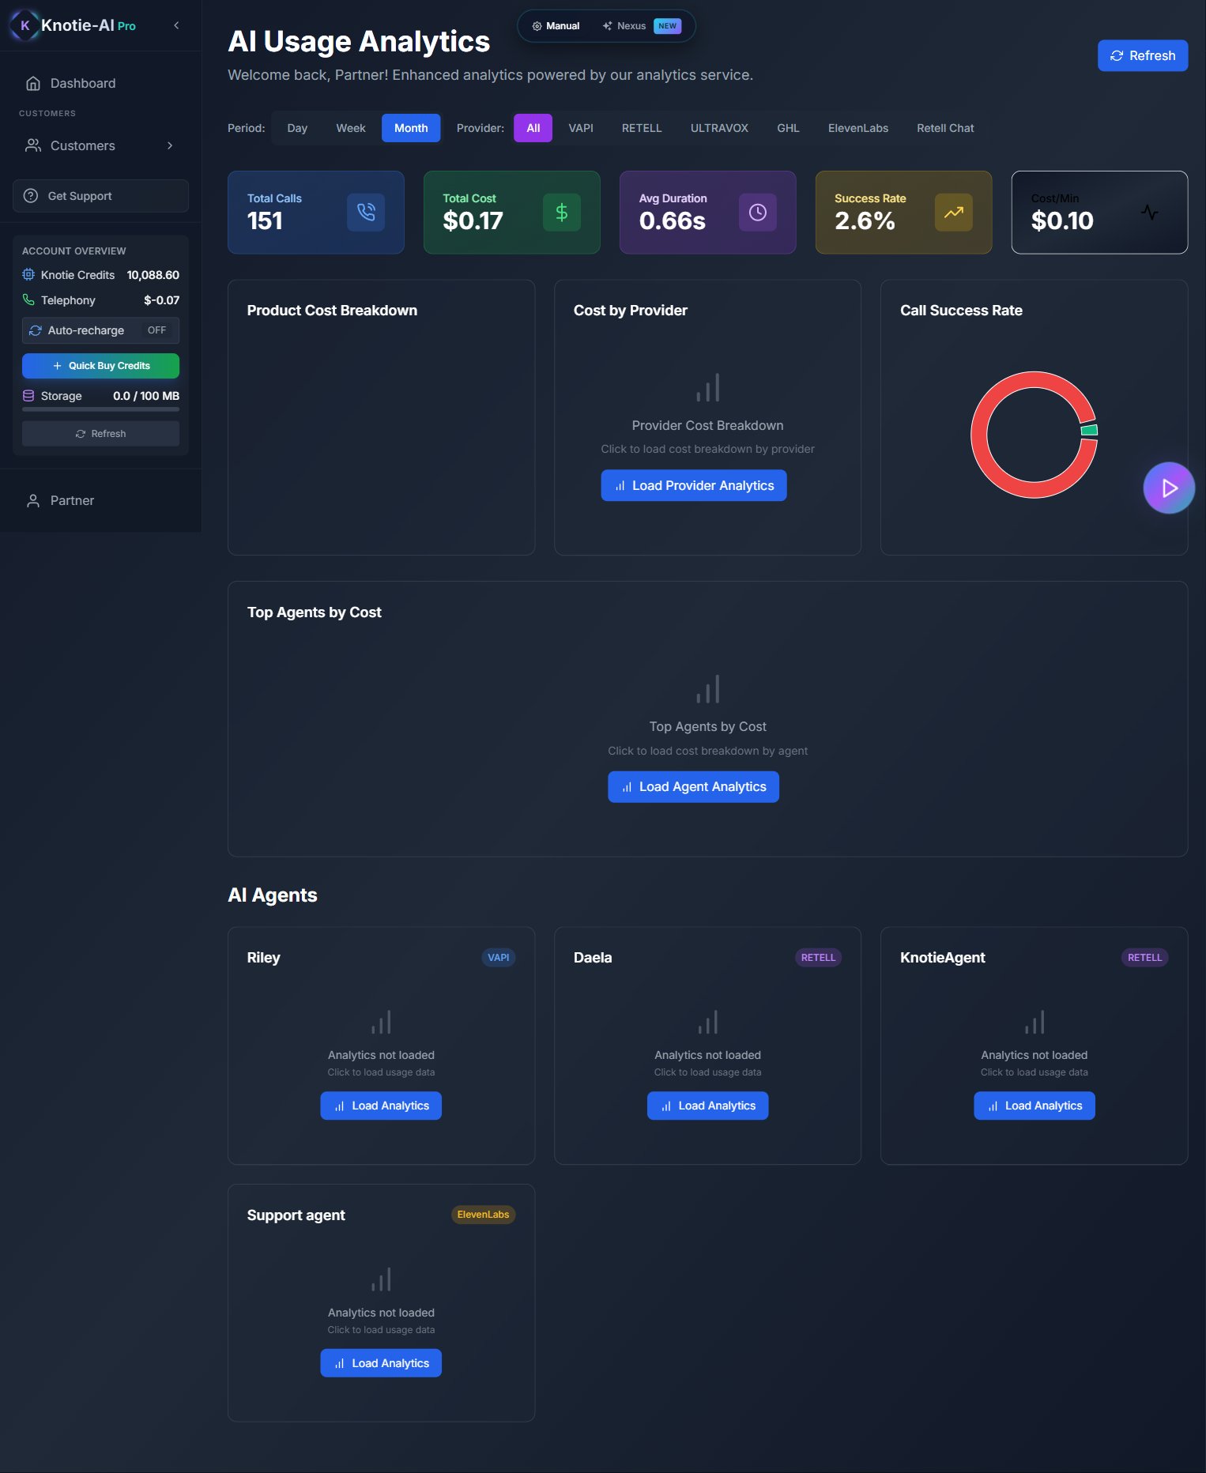Click the VAPI badge on Riley card

coord(499,957)
